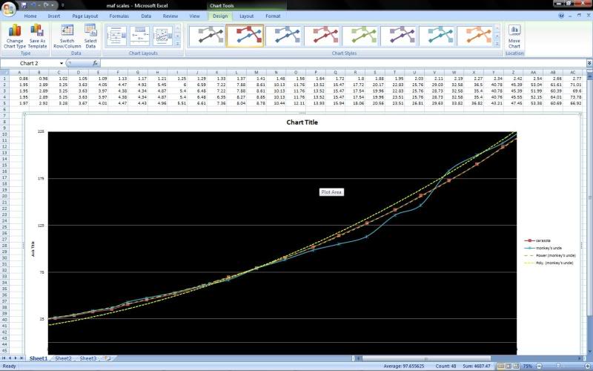Image resolution: width=593 pixels, height=371 pixels.
Task: Go to first sheet navigation arrow
Action: pos(4,358)
